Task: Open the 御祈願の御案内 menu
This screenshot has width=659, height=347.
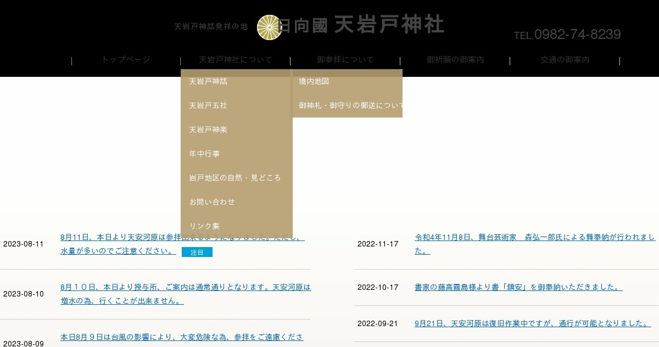Action: pyautogui.click(x=455, y=60)
